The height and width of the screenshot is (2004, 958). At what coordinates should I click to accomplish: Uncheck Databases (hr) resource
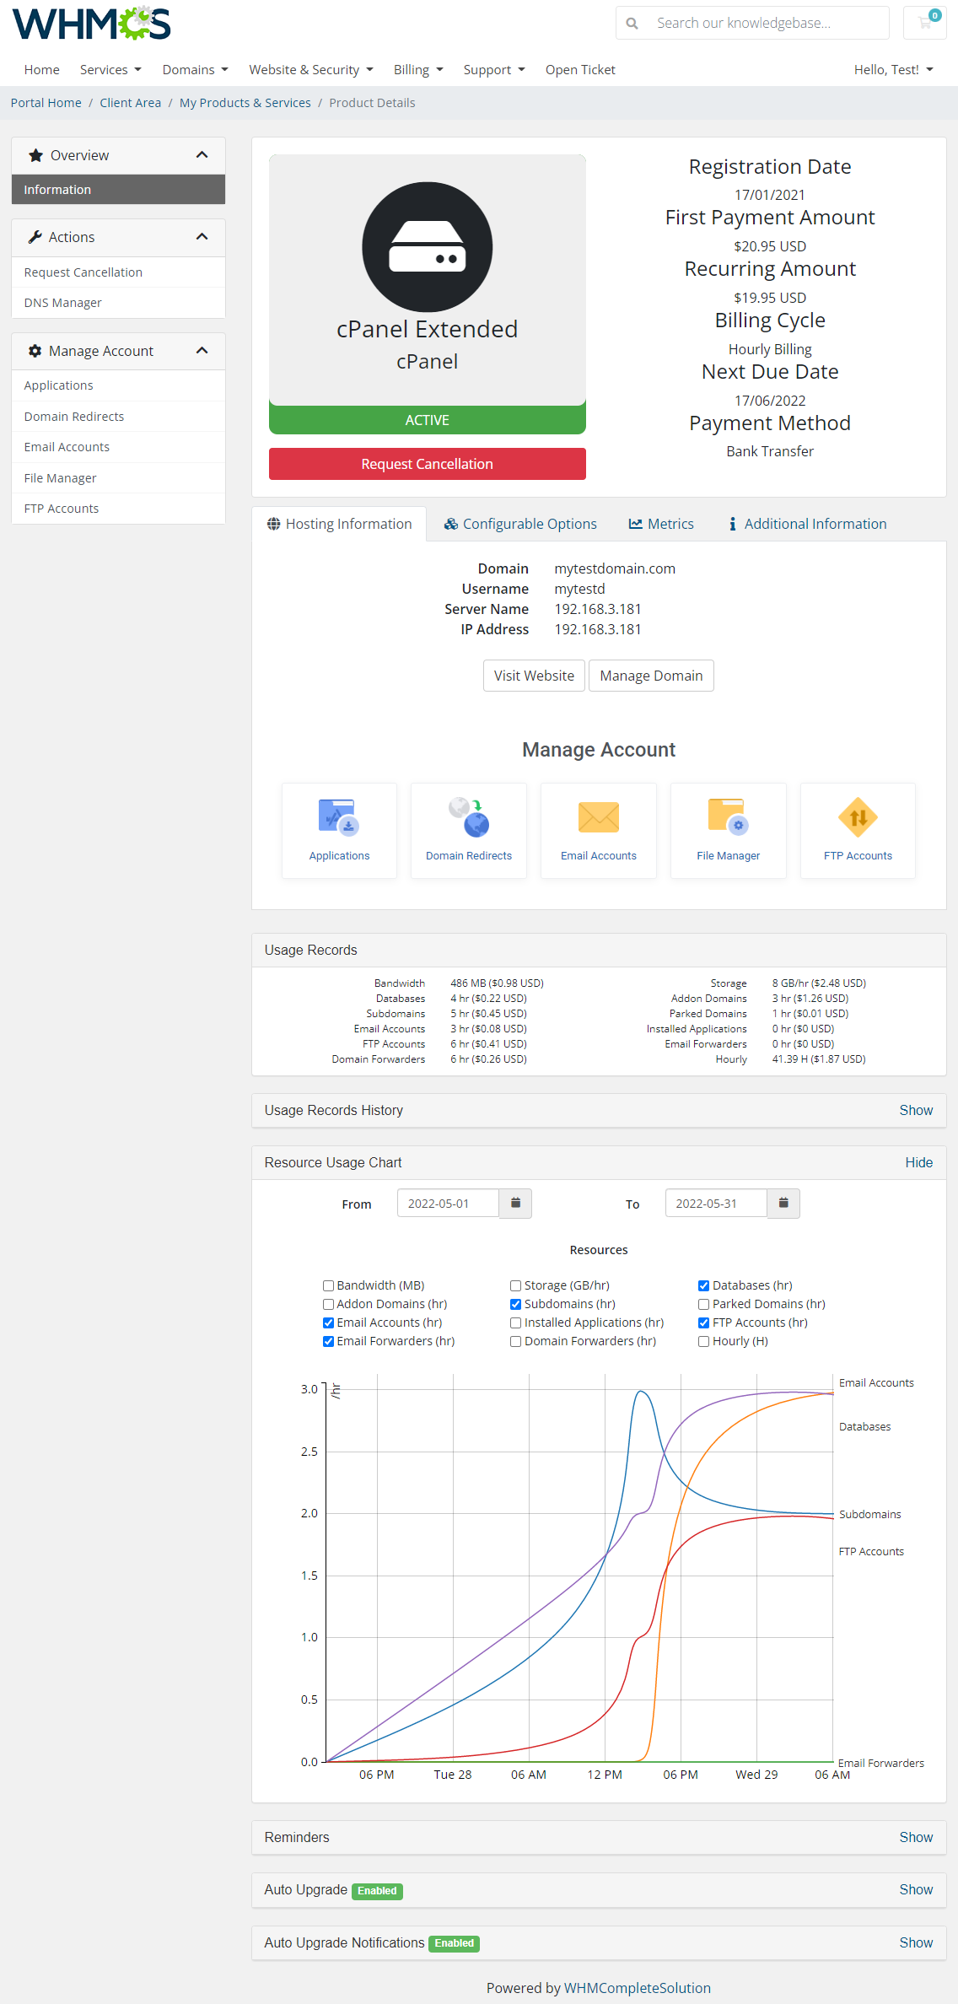coord(703,1286)
